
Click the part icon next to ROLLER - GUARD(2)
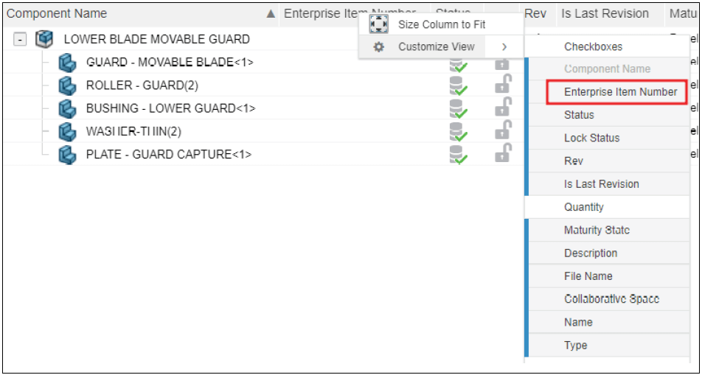tap(68, 85)
